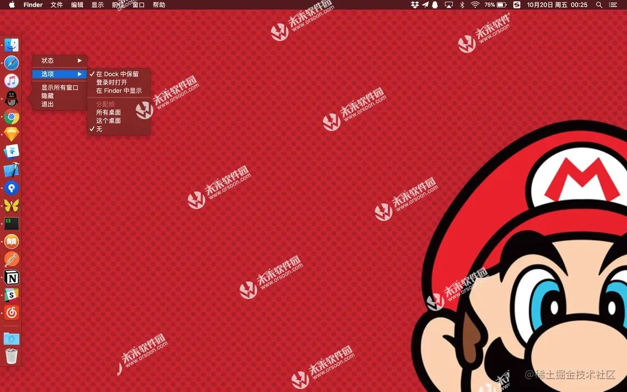The height and width of the screenshot is (392, 627).
Task: Click the Telegram paper plane status icon
Action: 425,5
